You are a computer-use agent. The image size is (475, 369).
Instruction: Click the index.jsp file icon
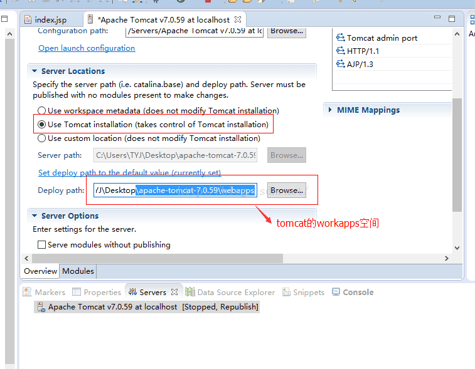(28, 20)
